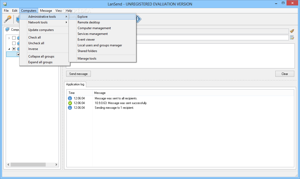Choose Manage tools in submenu
The width and height of the screenshot is (300, 179).
click(x=102, y=59)
